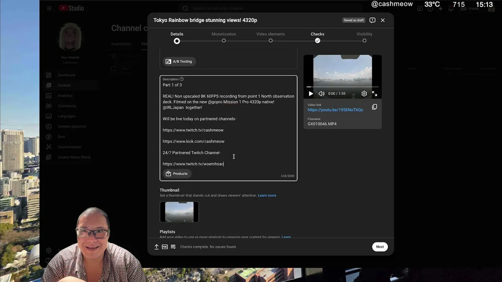
Task: Open Content detection copyright icon in sidebar
Action: click(49, 127)
